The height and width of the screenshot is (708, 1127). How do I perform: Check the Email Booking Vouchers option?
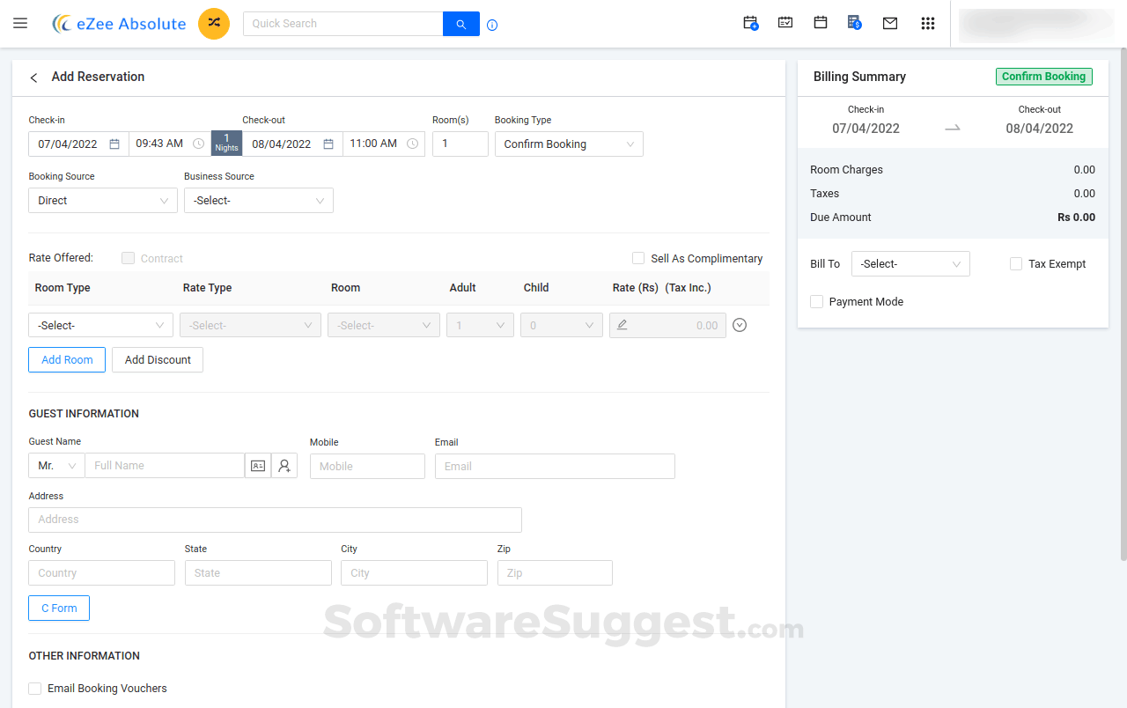point(35,689)
